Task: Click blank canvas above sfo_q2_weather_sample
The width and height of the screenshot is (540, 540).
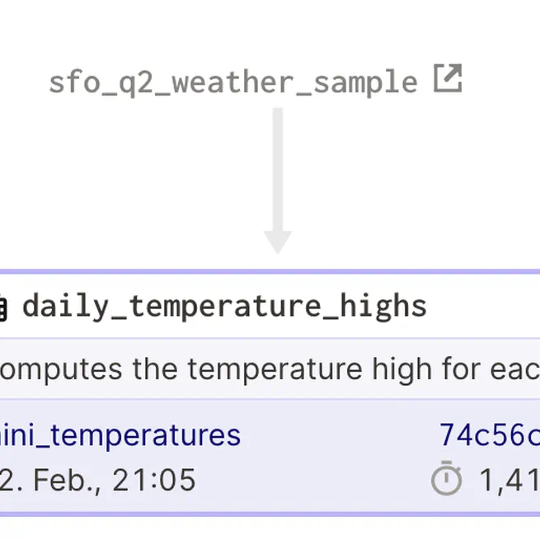Action: click(x=247, y=29)
